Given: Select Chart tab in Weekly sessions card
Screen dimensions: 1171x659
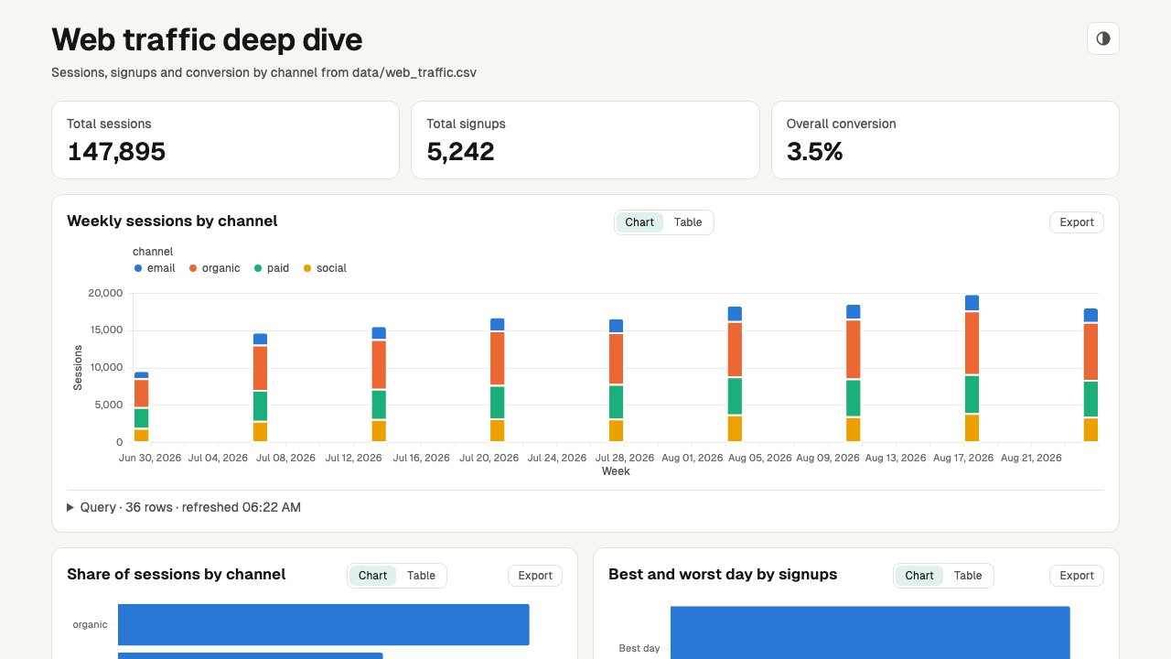Looking at the screenshot, I should [x=639, y=222].
